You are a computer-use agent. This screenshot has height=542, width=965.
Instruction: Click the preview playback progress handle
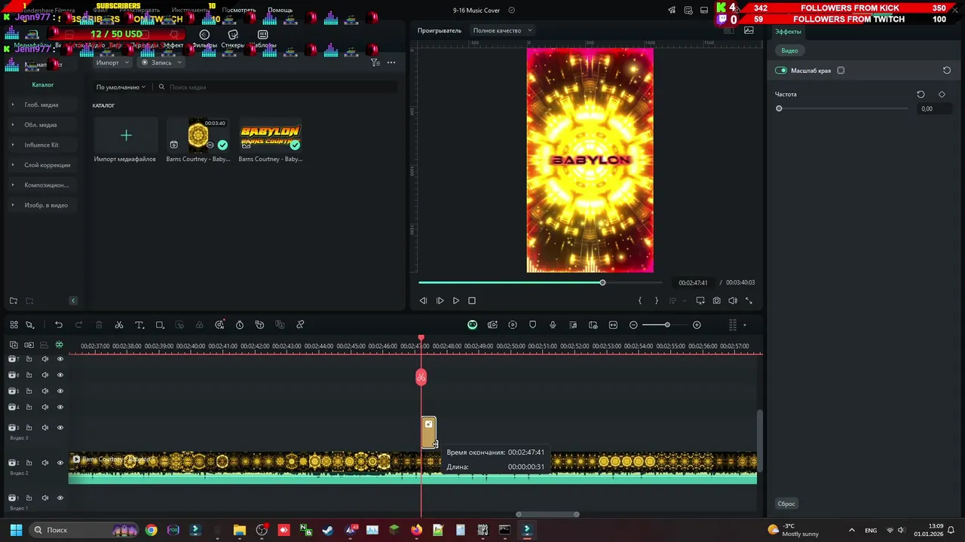click(602, 282)
